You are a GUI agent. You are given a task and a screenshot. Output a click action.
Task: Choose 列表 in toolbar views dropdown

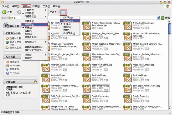[x=67, y=30]
